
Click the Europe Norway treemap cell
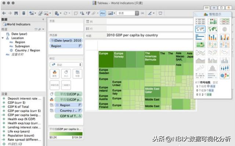point(120,59)
